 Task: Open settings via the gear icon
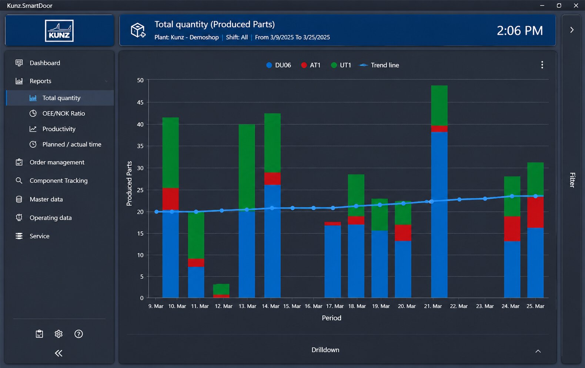[58, 334]
